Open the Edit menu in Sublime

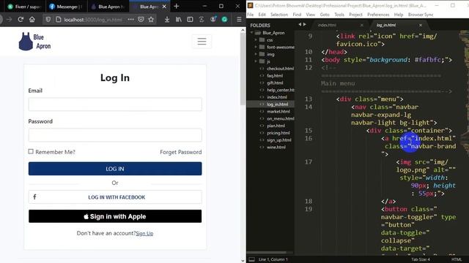262,15
